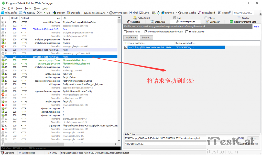This screenshot has width=262, height=155.
Task: Select the EXACT rule row in AutoResponder
Action: pyautogui.click(x=174, y=47)
